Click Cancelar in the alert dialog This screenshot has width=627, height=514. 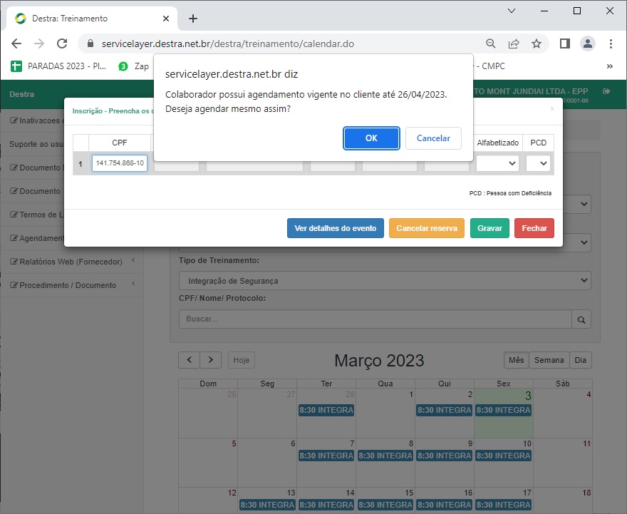[x=433, y=138]
